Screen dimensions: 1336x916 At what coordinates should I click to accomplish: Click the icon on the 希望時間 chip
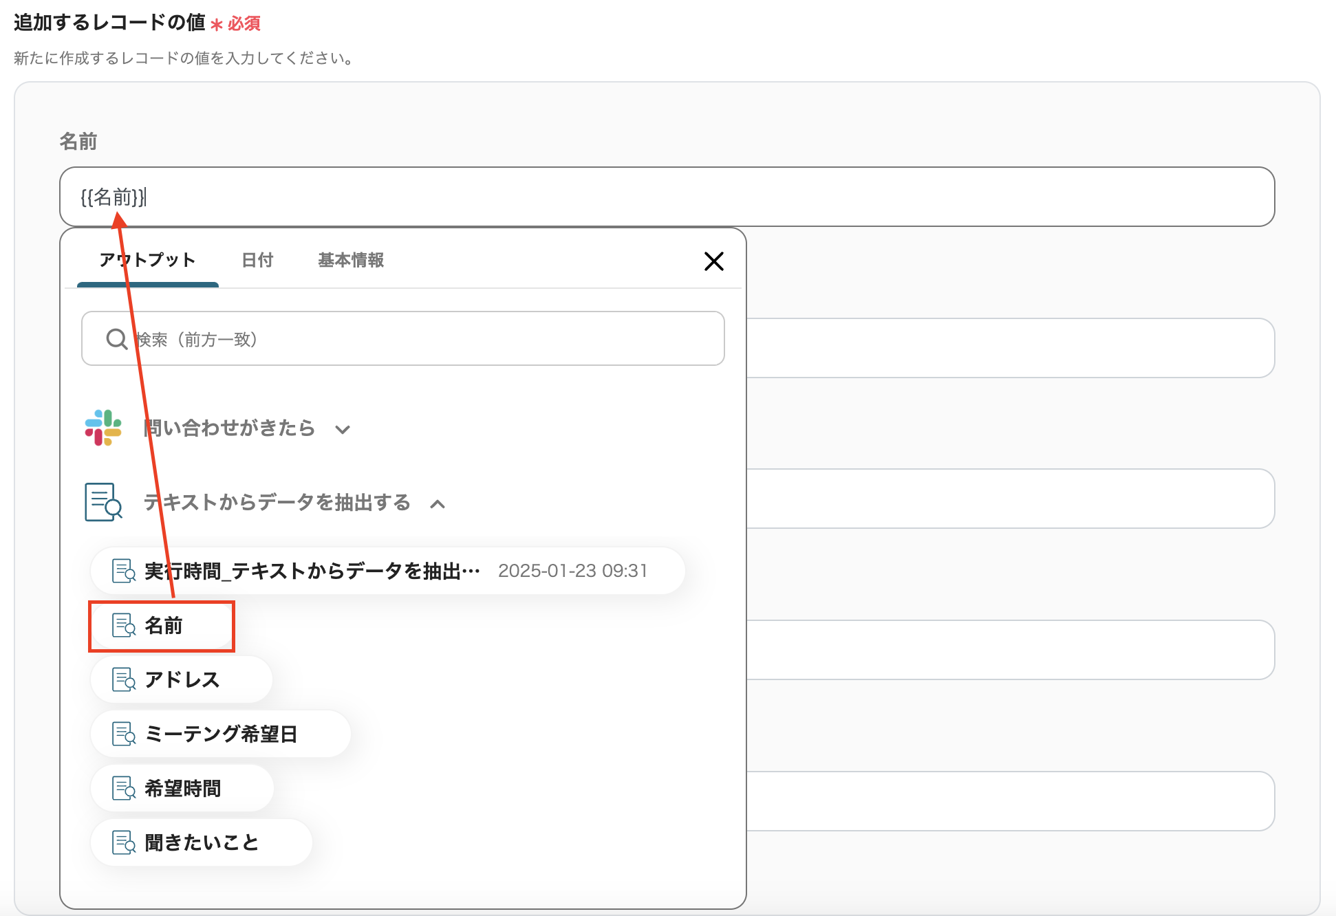[124, 788]
